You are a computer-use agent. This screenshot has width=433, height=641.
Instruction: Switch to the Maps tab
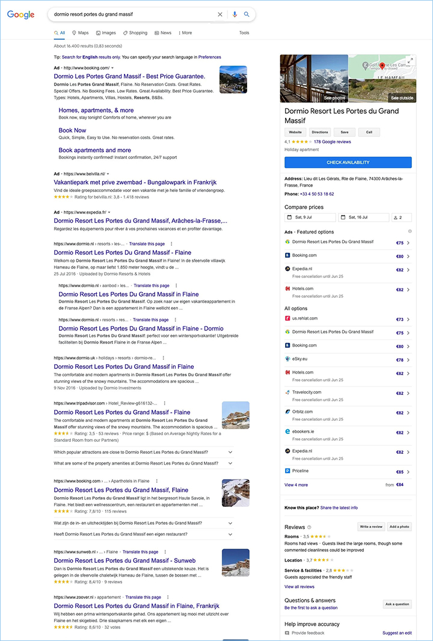[x=80, y=33]
